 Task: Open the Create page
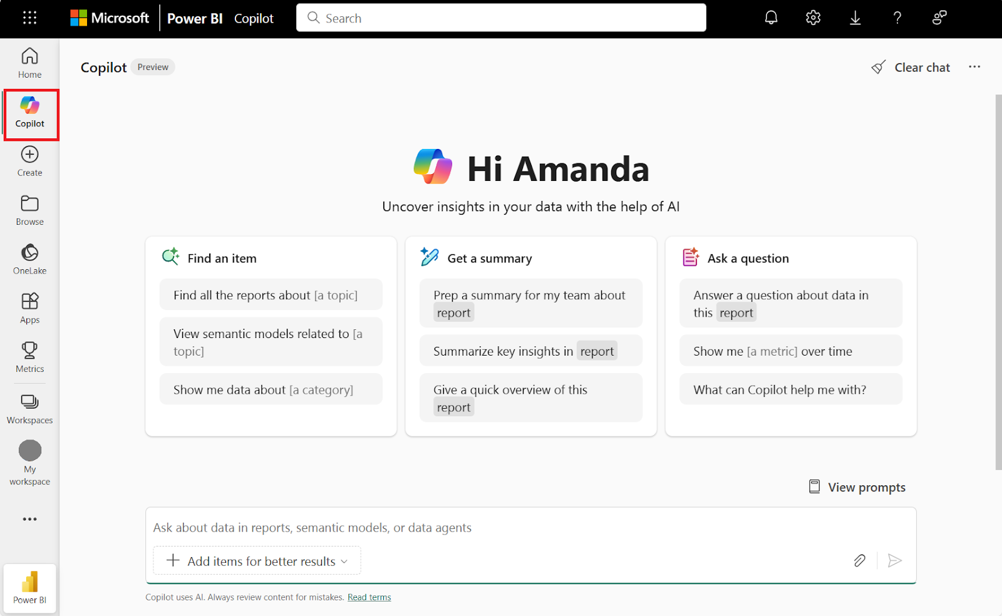click(x=29, y=160)
